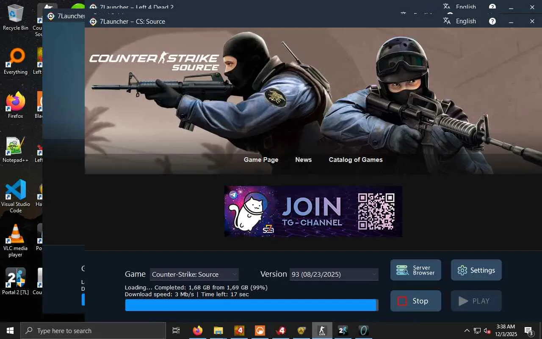Go to Game Page
542x339 pixels.
point(261,160)
